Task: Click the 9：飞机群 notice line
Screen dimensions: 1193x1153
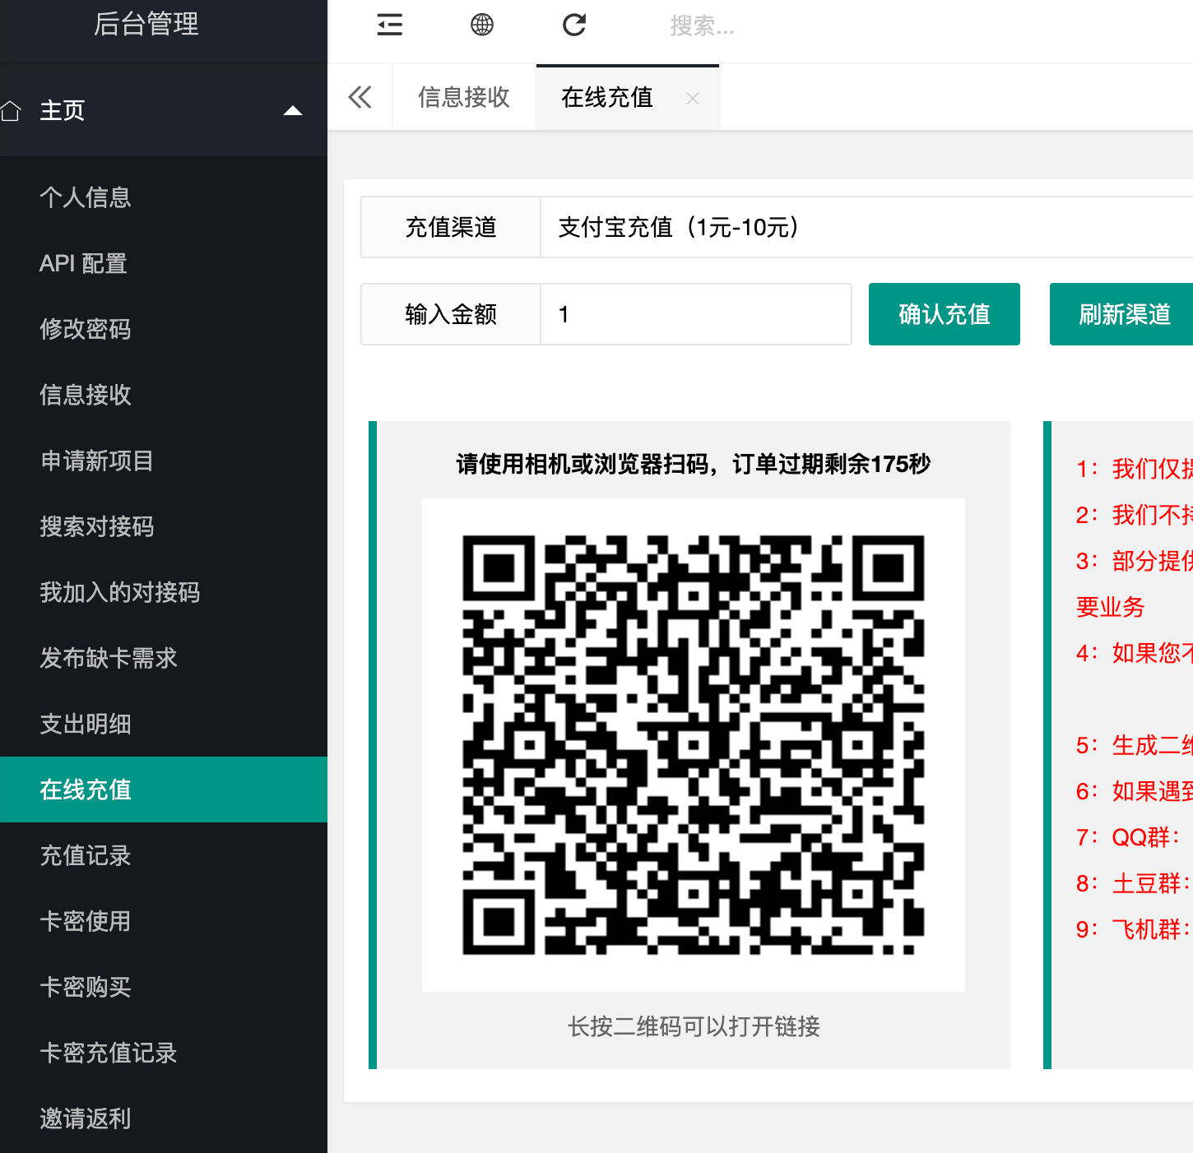Action: pyautogui.click(x=1134, y=929)
